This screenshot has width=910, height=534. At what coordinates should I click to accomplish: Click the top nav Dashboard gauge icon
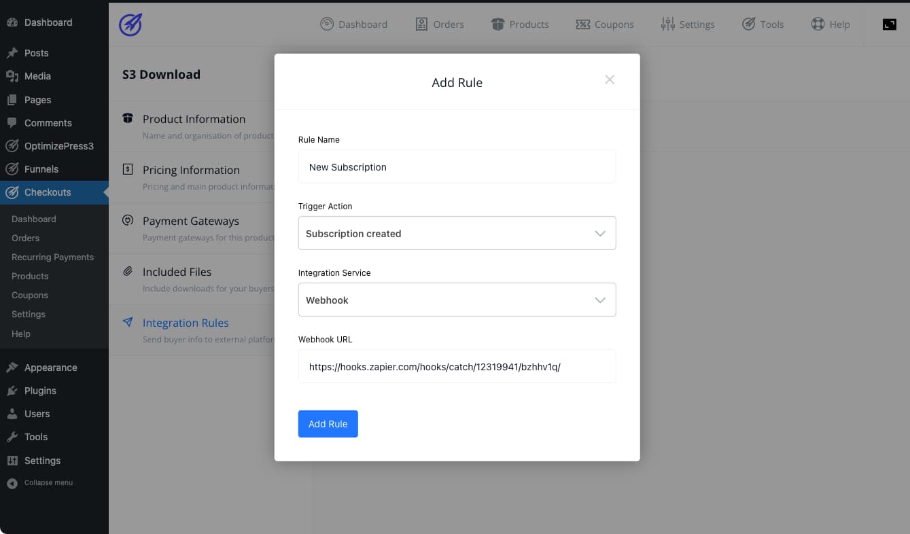tap(327, 24)
